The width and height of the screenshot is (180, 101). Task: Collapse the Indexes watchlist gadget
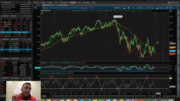(x=2, y=16)
